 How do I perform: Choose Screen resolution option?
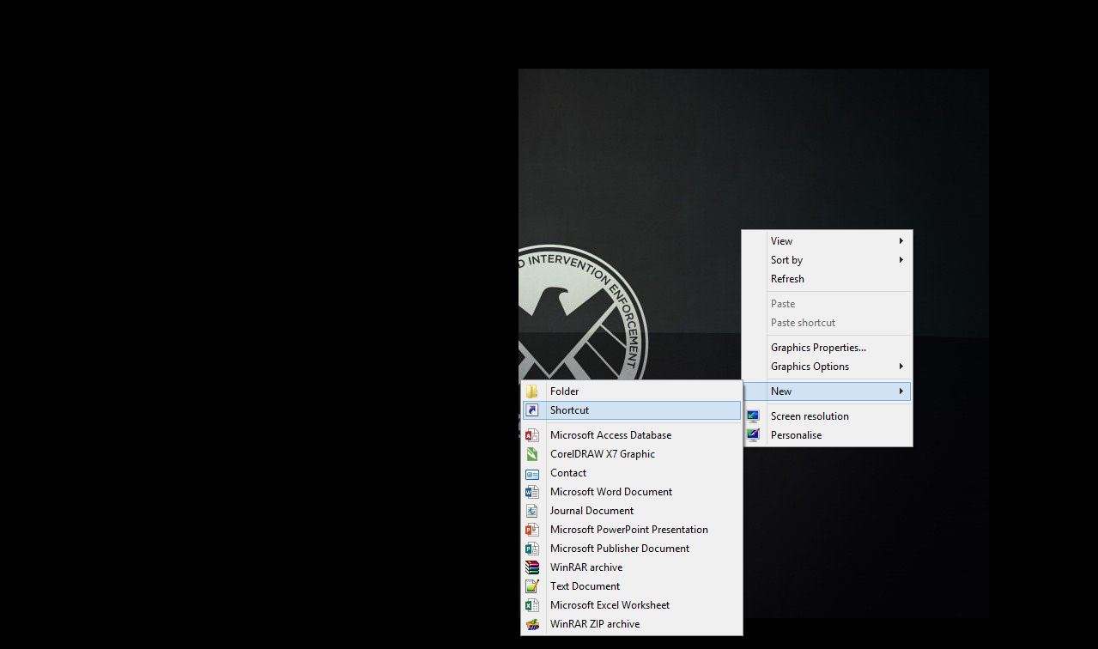[x=827, y=416]
